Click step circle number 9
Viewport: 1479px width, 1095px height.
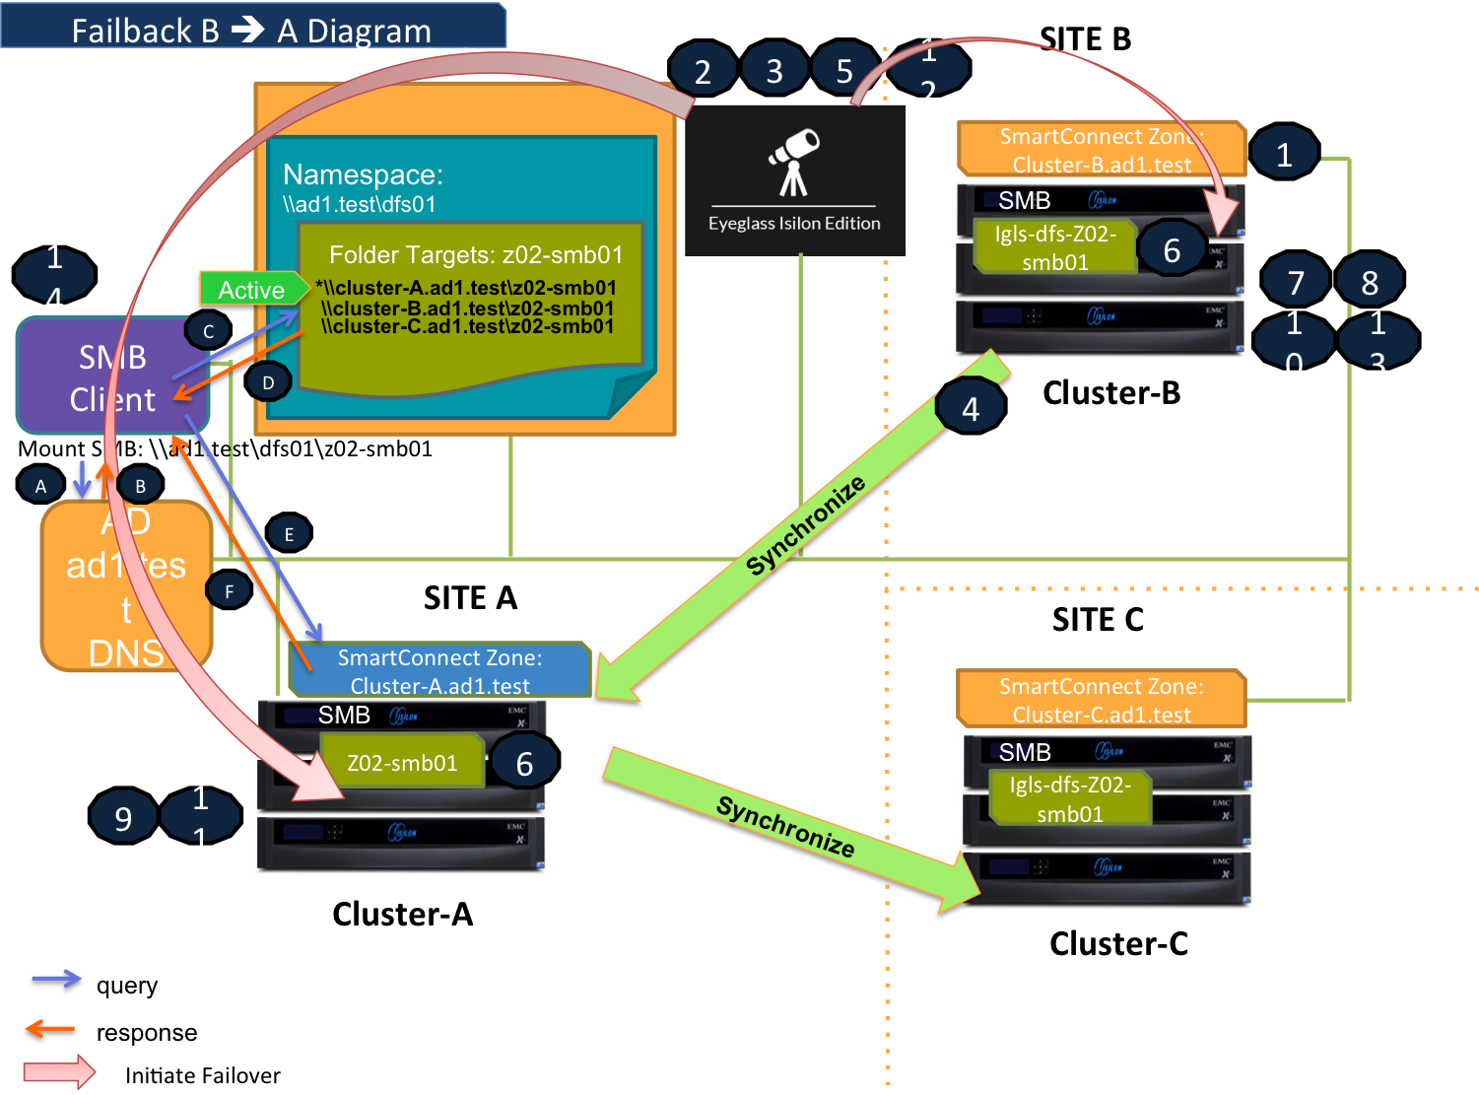[x=123, y=817]
